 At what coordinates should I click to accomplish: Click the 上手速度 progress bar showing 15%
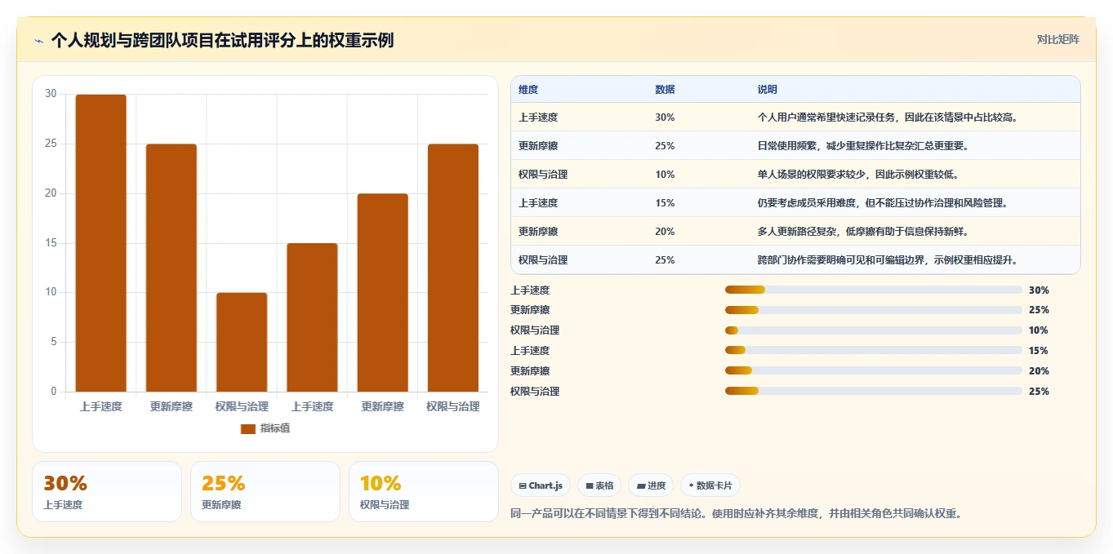tap(874, 350)
